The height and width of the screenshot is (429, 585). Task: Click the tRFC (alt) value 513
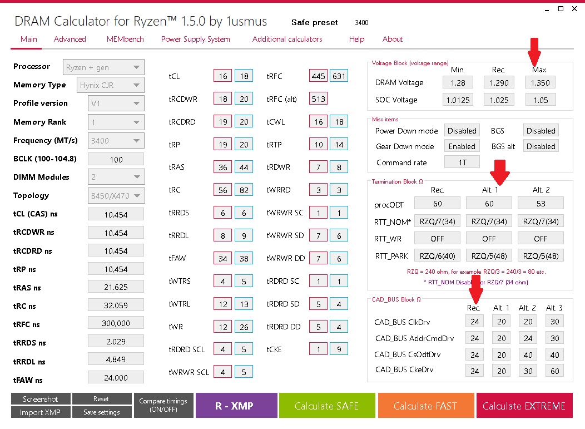(x=318, y=99)
